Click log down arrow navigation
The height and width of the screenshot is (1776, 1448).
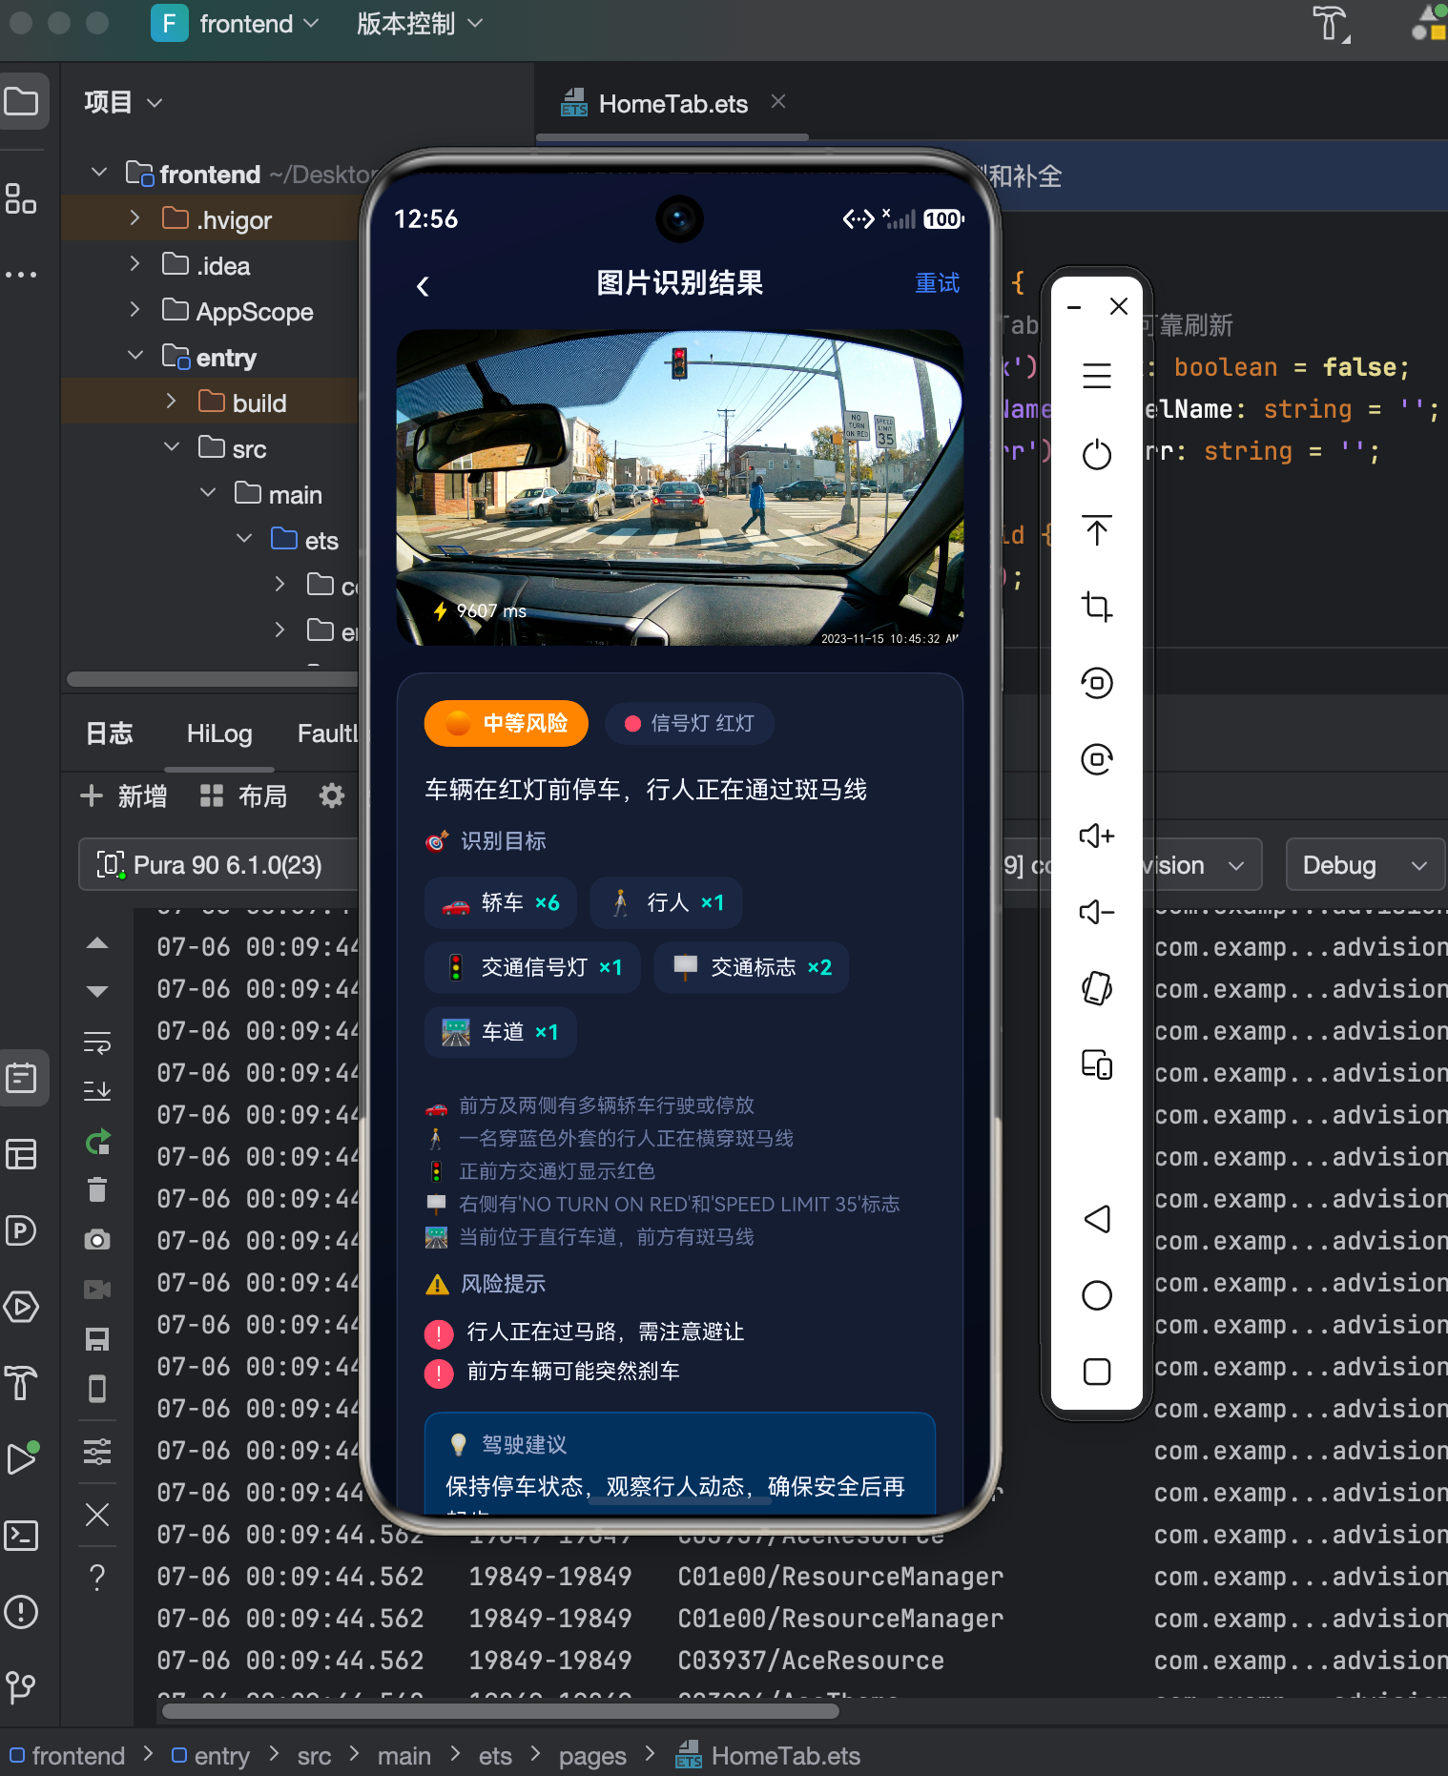pos(97,991)
